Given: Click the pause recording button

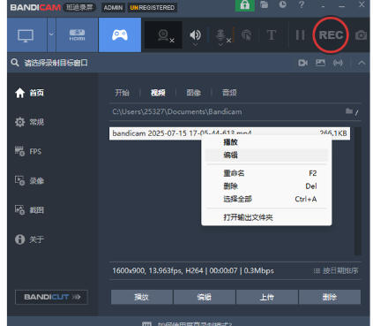Looking at the screenshot, I should click(300, 35).
